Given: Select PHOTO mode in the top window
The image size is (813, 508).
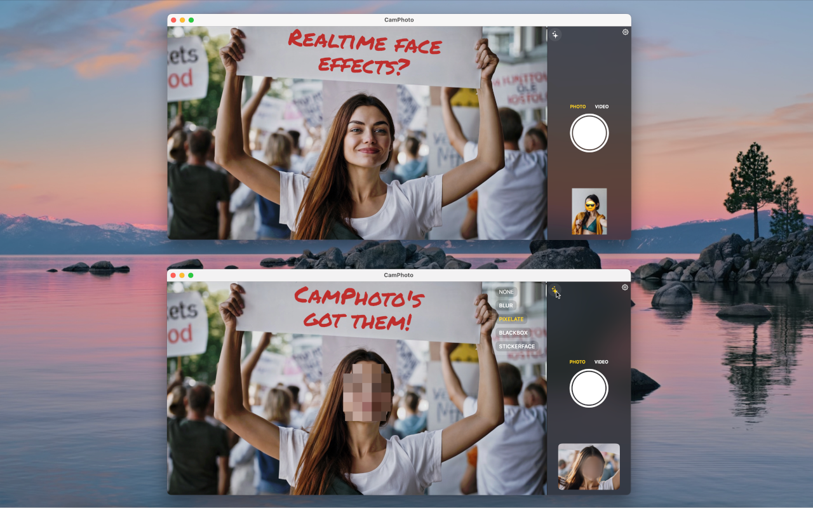Looking at the screenshot, I should 577,106.
